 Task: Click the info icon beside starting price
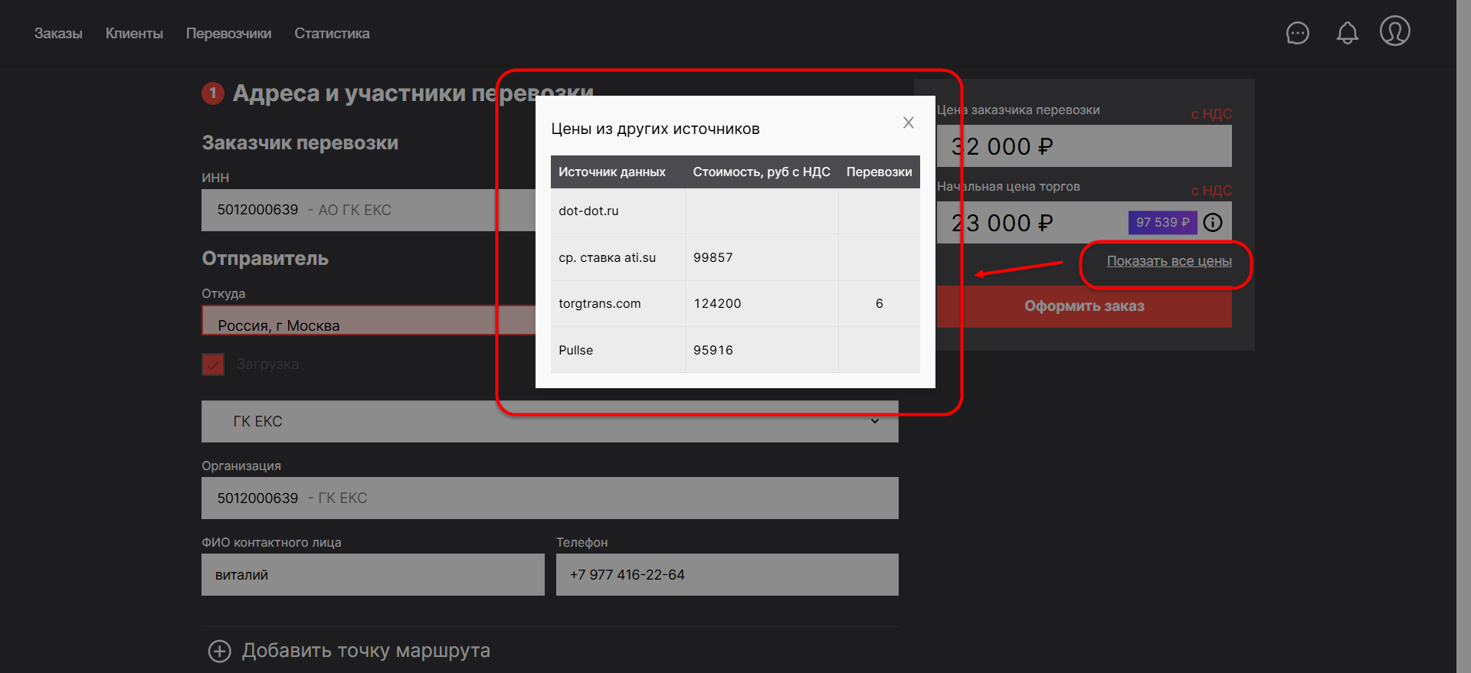[1213, 223]
